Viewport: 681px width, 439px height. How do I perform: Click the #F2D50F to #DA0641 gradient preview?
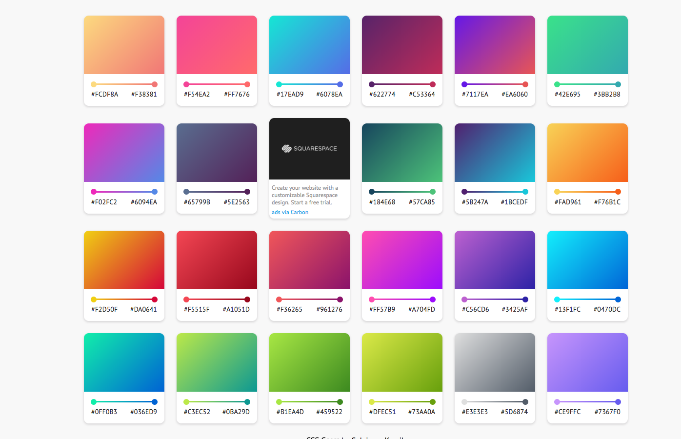(x=124, y=260)
